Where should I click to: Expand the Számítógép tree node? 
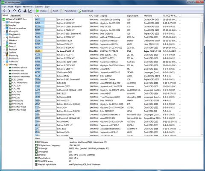[x=4, y=22]
